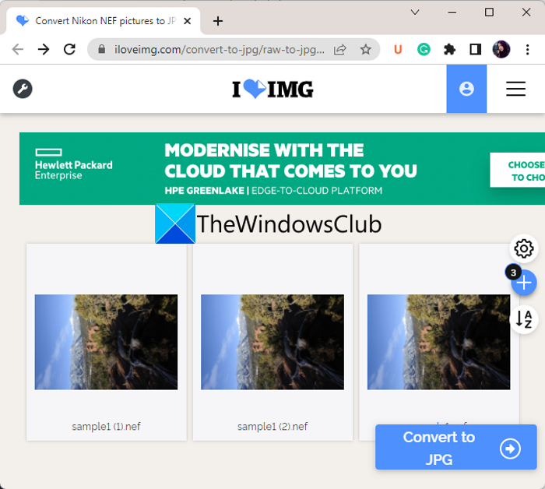
Task: Sort images alphabetically A to Z
Action: click(525, 318)
